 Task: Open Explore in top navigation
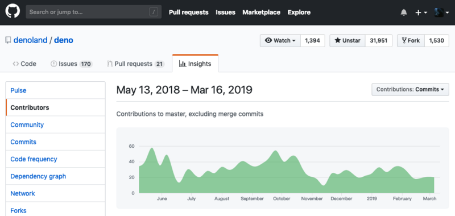click(x=299, y=12)
